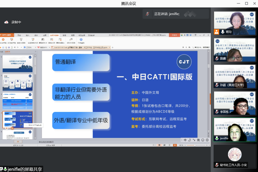This screenshot has width=258, height=172.
Task: Click the save icon in quick access toolbar
Action: click(3, 48)
